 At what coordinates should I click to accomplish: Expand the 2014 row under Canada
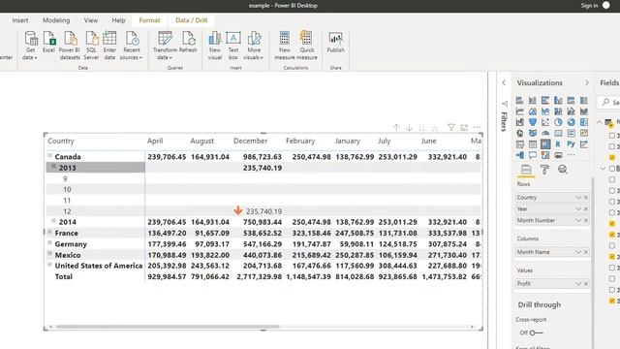click(54, 221)
